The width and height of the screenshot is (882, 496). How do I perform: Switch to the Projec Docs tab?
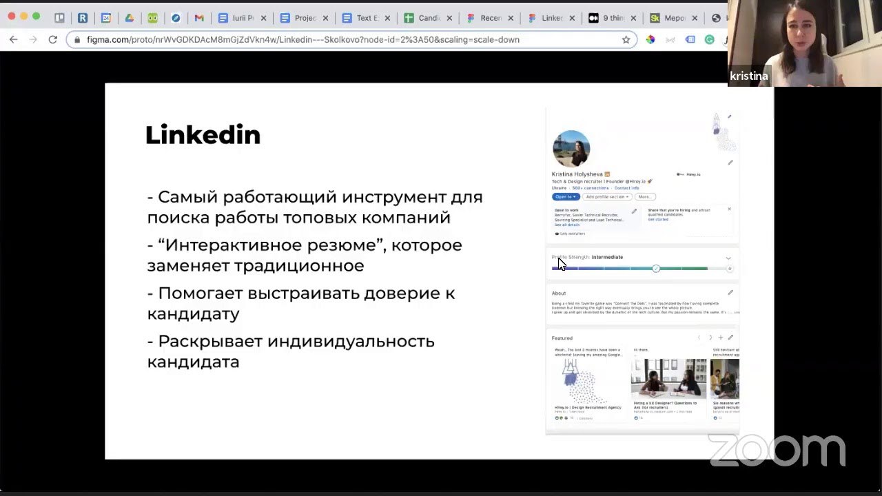click(303, 19)
